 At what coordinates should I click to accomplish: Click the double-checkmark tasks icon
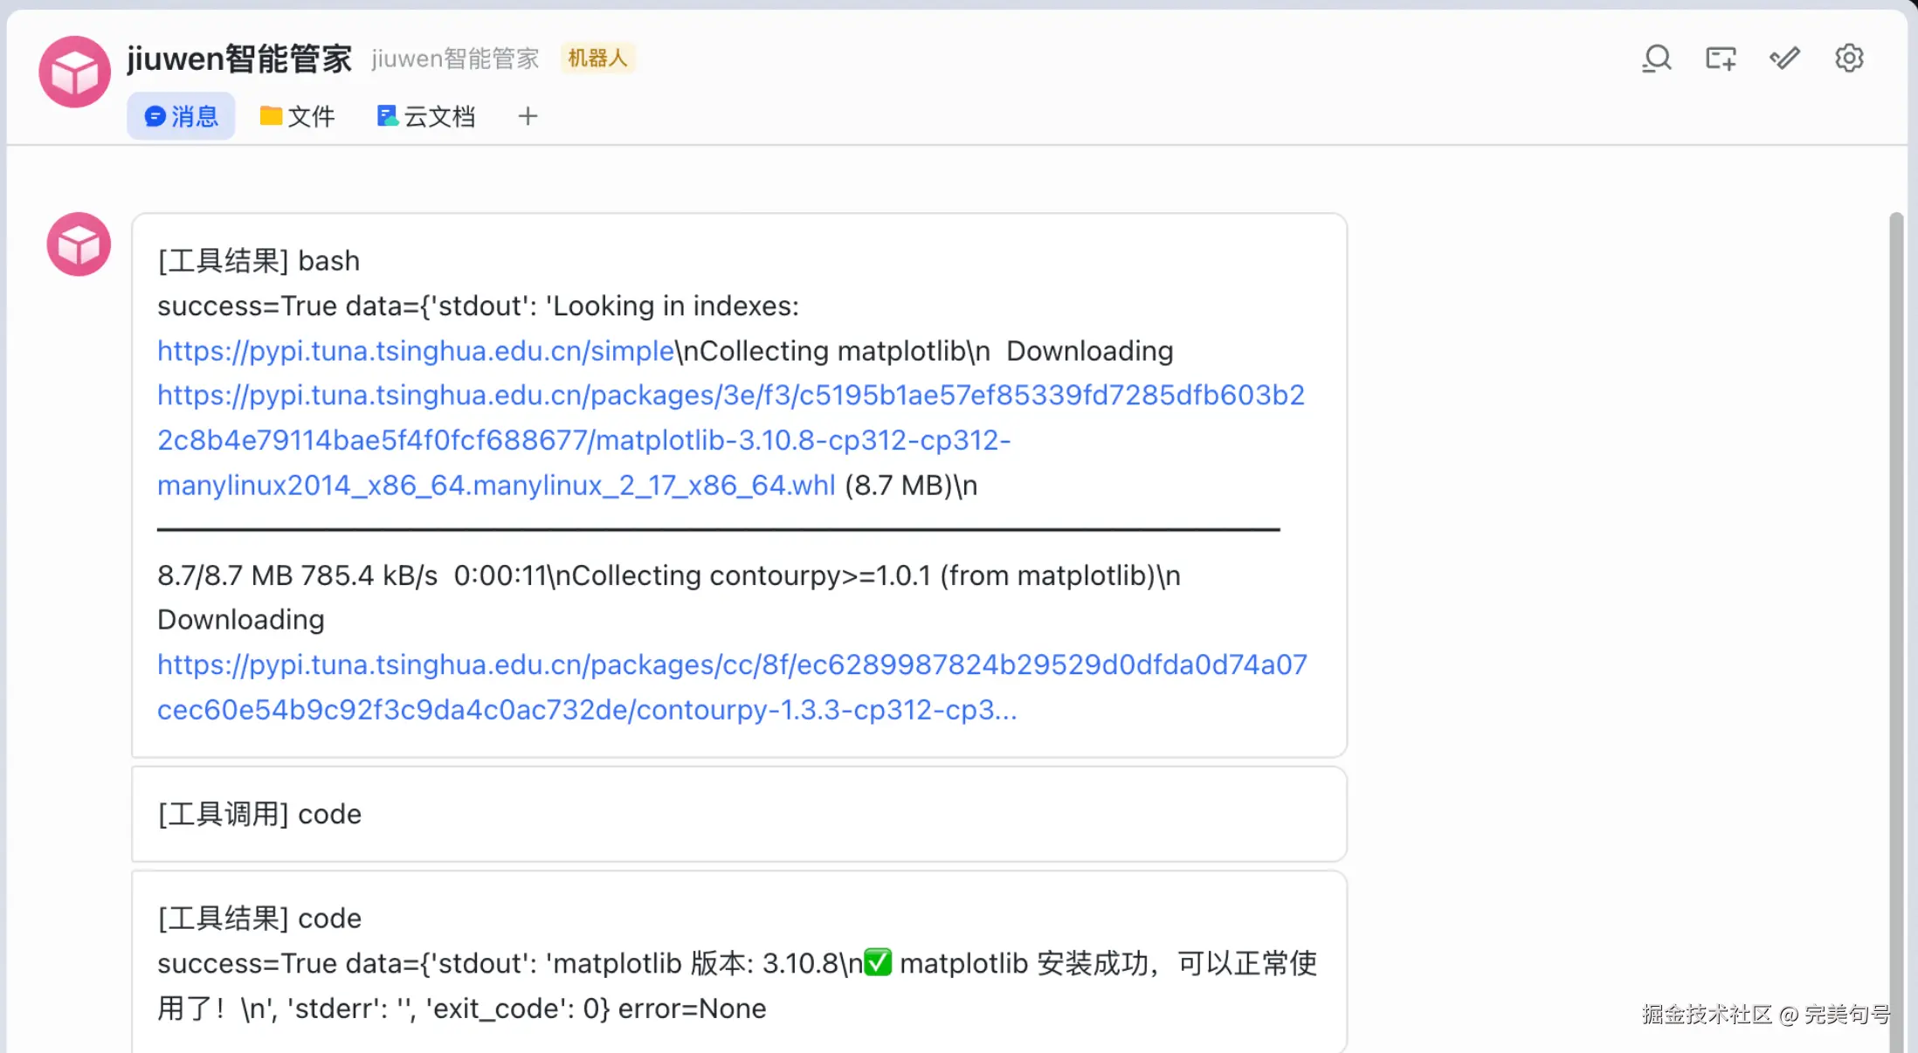1784,58
